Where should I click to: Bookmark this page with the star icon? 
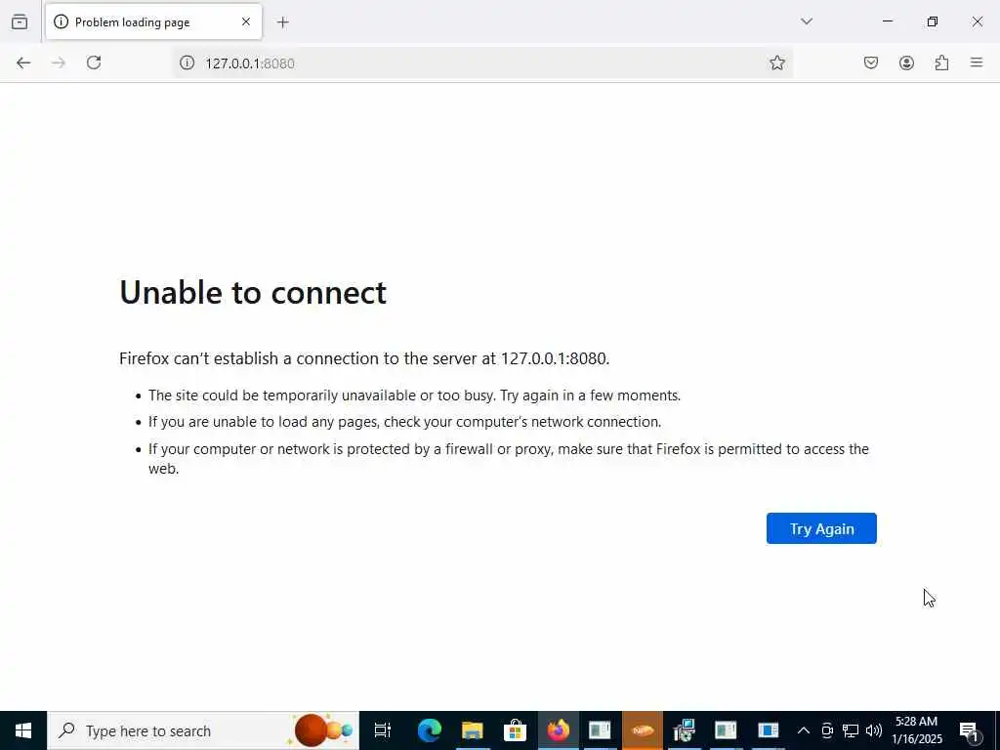[x=776, y=62]
